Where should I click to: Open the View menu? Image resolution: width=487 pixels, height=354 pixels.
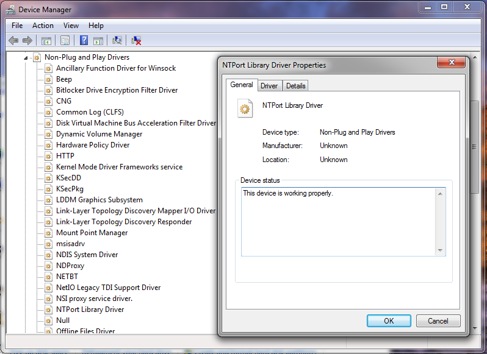(x=71, y=26)
